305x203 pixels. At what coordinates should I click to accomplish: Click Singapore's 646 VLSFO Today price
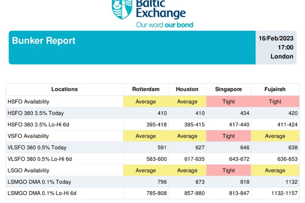pos(245,148)
